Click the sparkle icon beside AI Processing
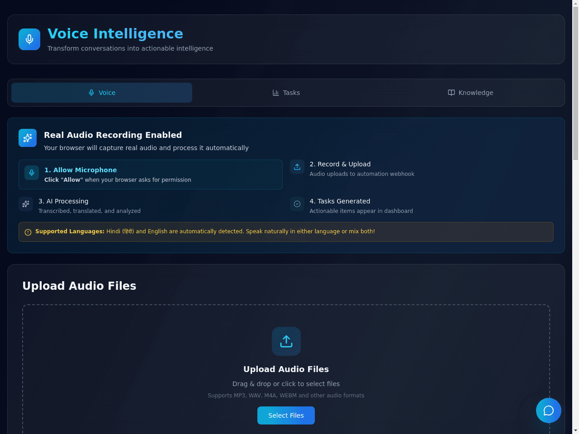Screen dimensions: 579x434 pyautogui.click(x=26, y=204)
